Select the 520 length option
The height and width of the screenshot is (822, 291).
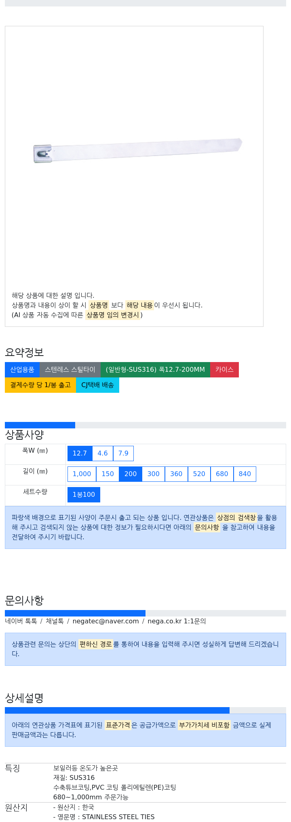[199, 474]
